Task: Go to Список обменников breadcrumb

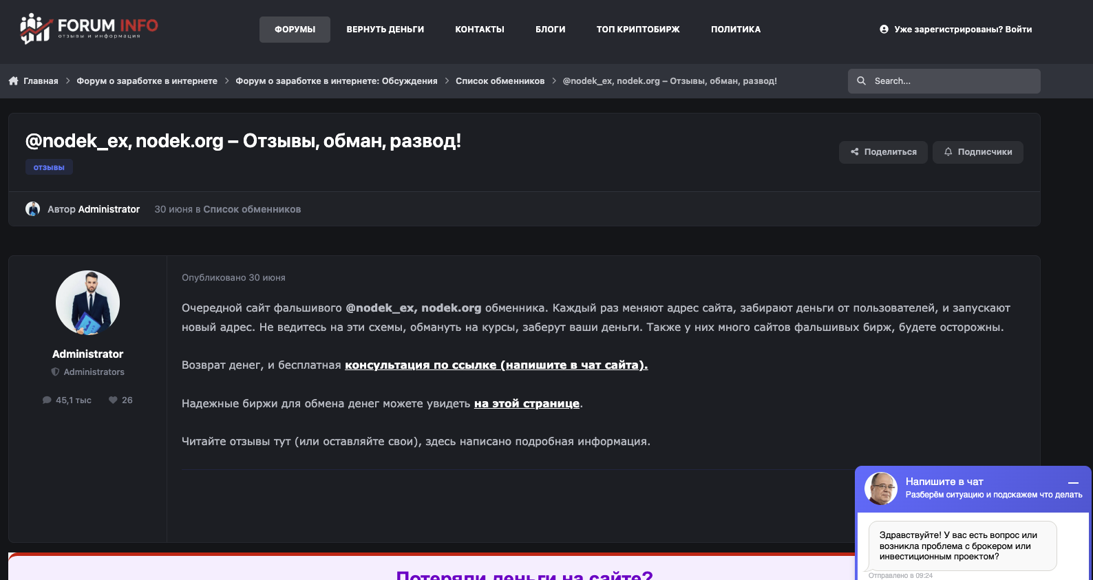Action: 500,81
